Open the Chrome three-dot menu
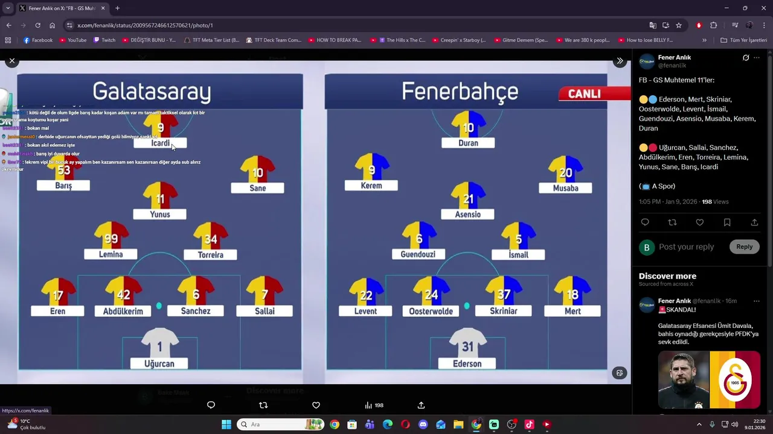This screenshot has height=434, width=773. 764,25
